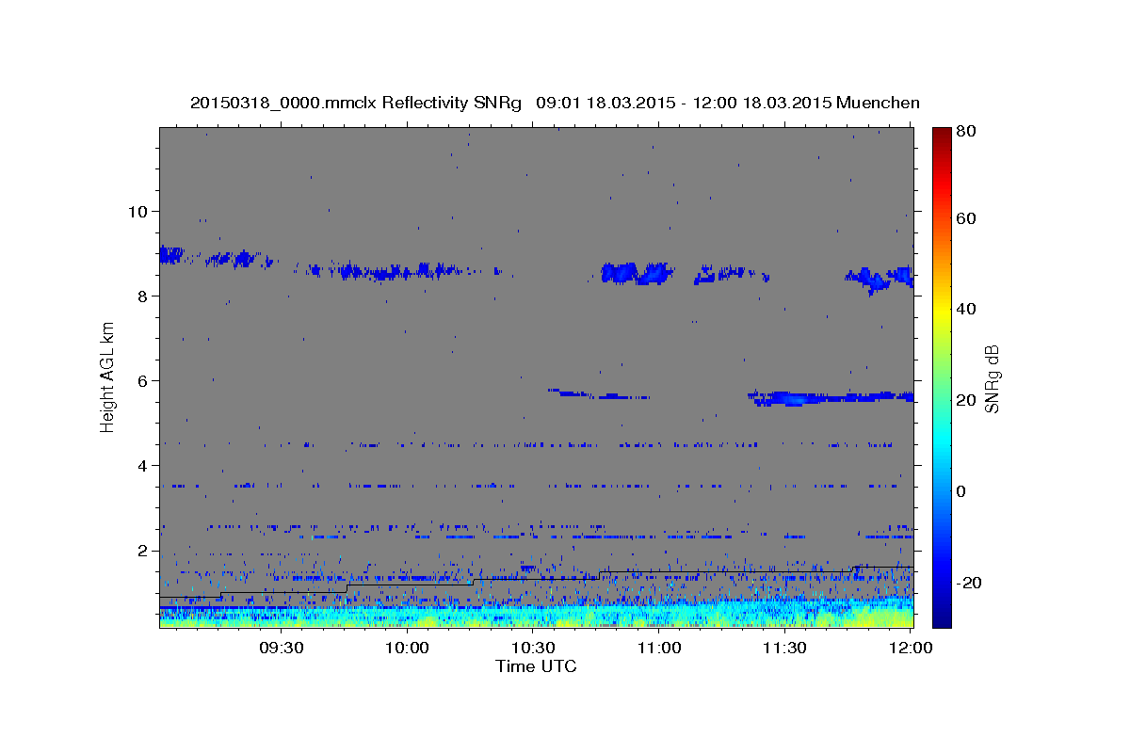Screen dimensions: 1130x753
Task: Click the dark red top of colorbar
Action: pyautogui.click(x=942, y=136)
